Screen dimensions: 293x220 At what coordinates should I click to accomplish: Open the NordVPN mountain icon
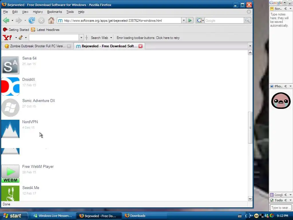10,129
